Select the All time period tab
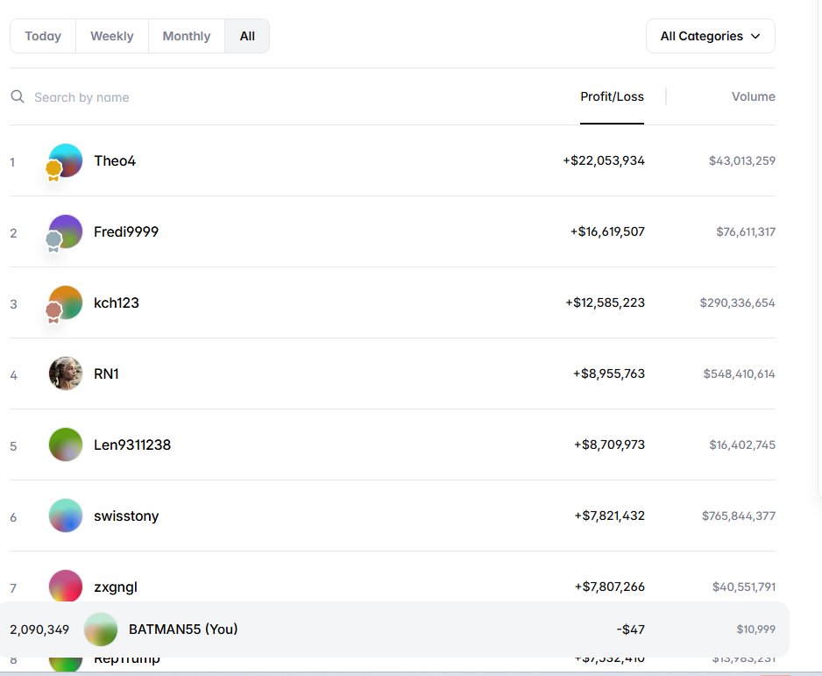Image resolution: width=822 pixels, height=676 pixels. point(247,36)
